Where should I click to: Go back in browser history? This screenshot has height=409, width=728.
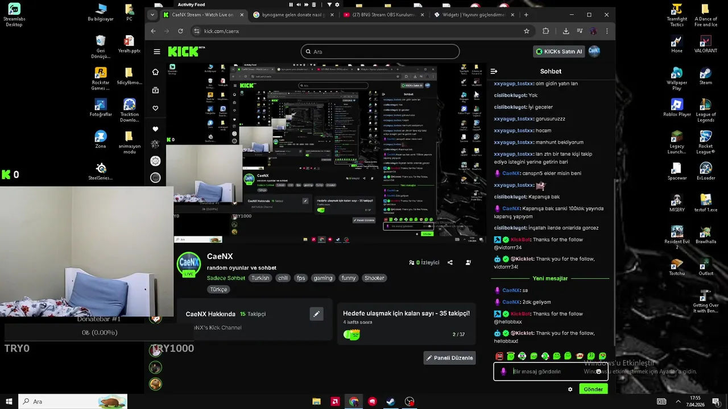[x=153, y=31]
